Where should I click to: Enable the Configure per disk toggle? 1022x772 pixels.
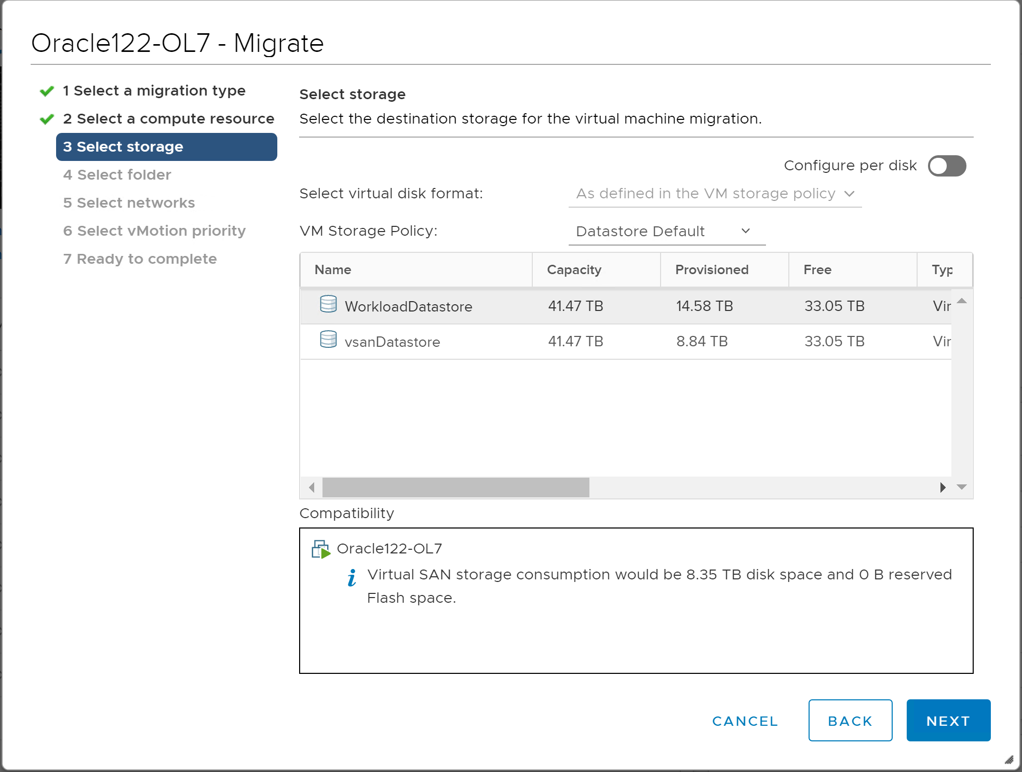[947, 166]
